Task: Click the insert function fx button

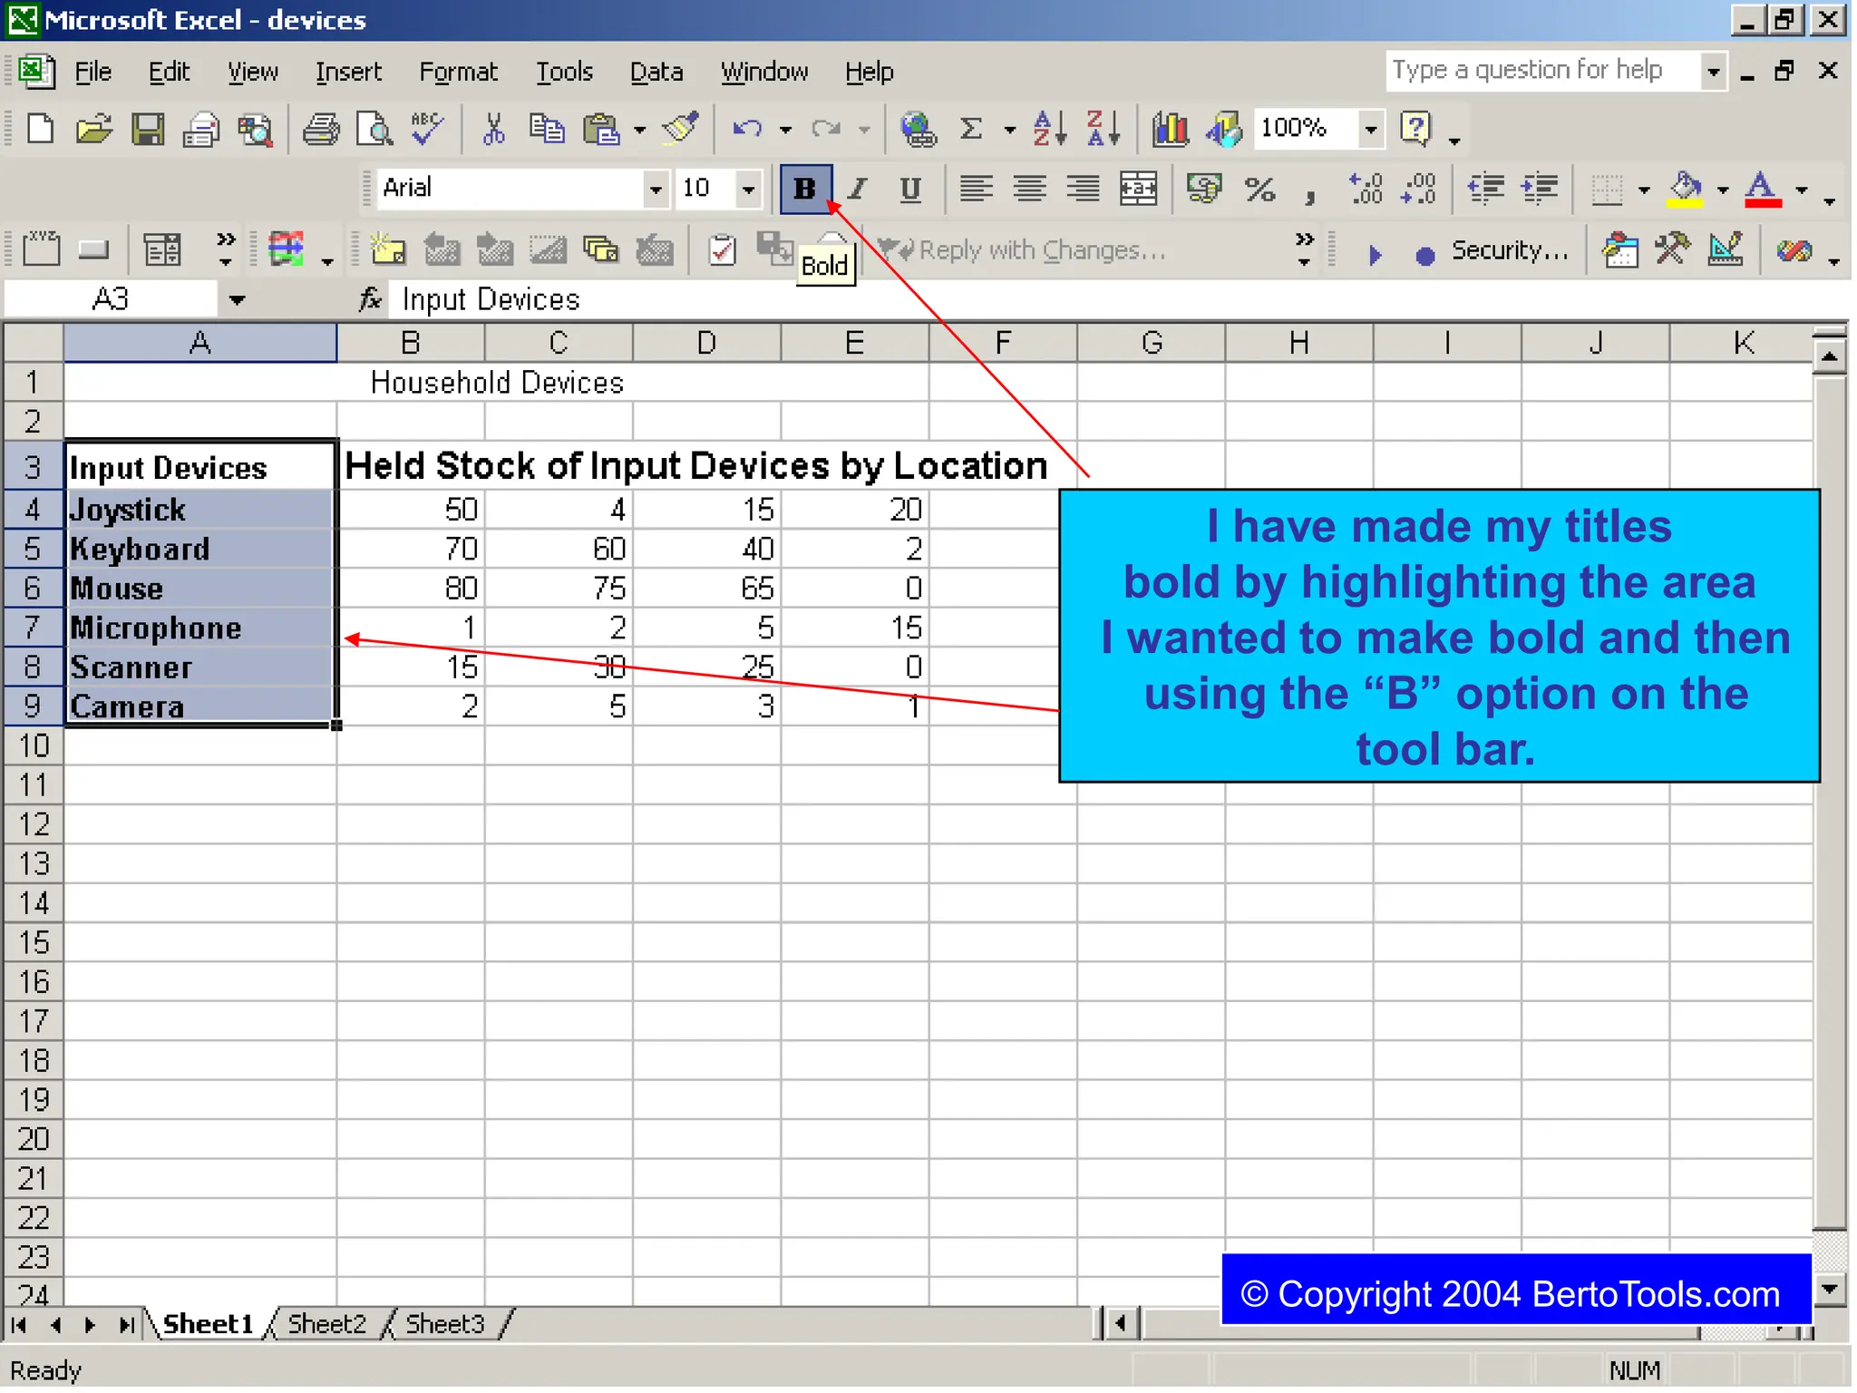Action: (370, 299)
